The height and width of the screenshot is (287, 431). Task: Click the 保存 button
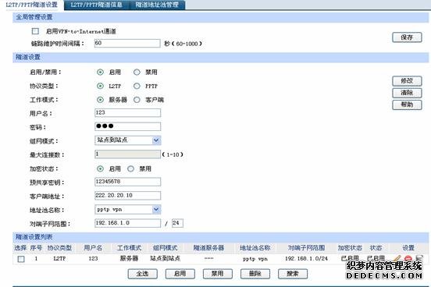click(x=407, y=37)
